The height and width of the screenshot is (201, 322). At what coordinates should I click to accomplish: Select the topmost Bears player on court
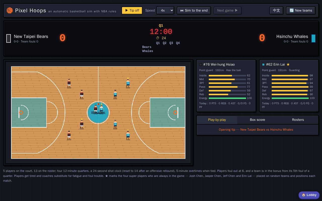(x=69, y=83)
